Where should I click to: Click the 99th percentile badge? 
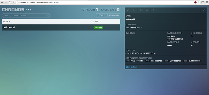click(x=186, y=61)
